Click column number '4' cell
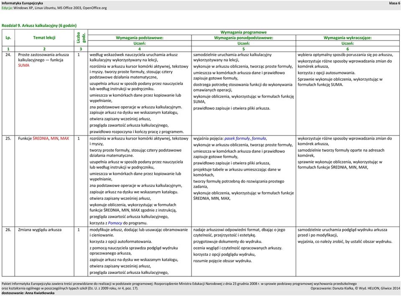The image size is (401, 296). pos(140,49)
